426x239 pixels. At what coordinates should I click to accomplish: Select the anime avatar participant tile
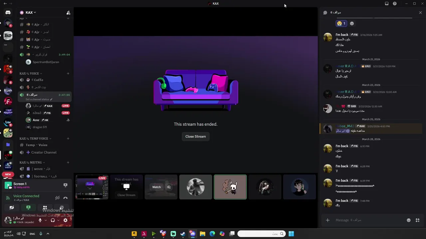click(x=299, y=187)
